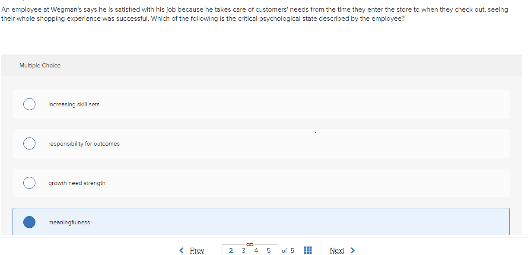Click the 'of 5' page count text

click(x=288, y=250)
